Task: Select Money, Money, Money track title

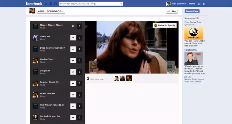Action: click(x=51, y=25)
